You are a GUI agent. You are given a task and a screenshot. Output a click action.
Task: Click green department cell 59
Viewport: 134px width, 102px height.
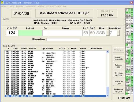pyautogui.click(x=129, y=77)
